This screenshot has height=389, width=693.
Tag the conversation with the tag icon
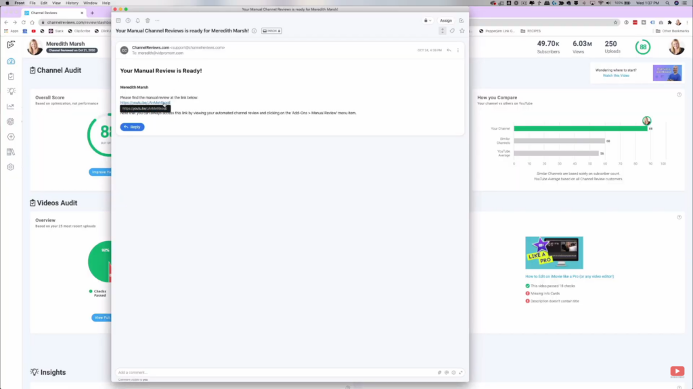coord(452,31)
